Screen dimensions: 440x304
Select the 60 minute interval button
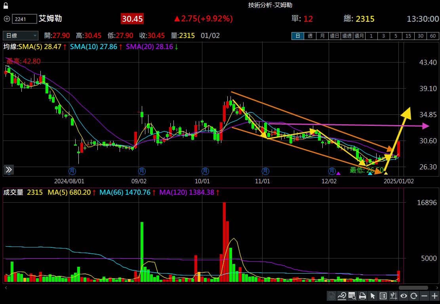(x=432, y=36)
